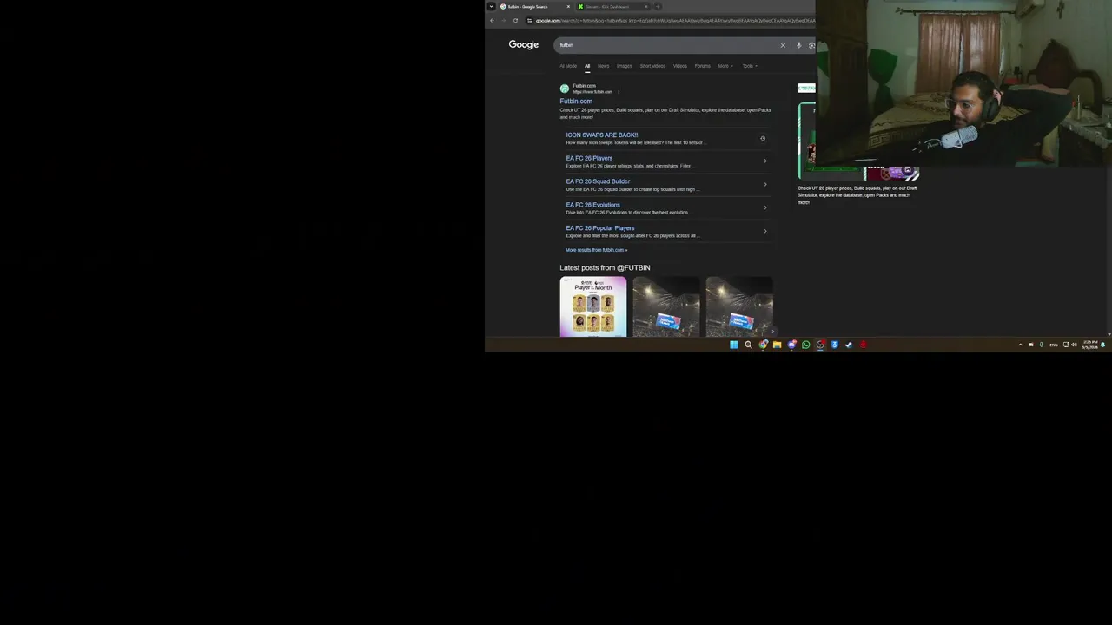The width and height of the screenshot is (1112, 625).
Task: Open the Videos results tab
Action: coord(680,66)
